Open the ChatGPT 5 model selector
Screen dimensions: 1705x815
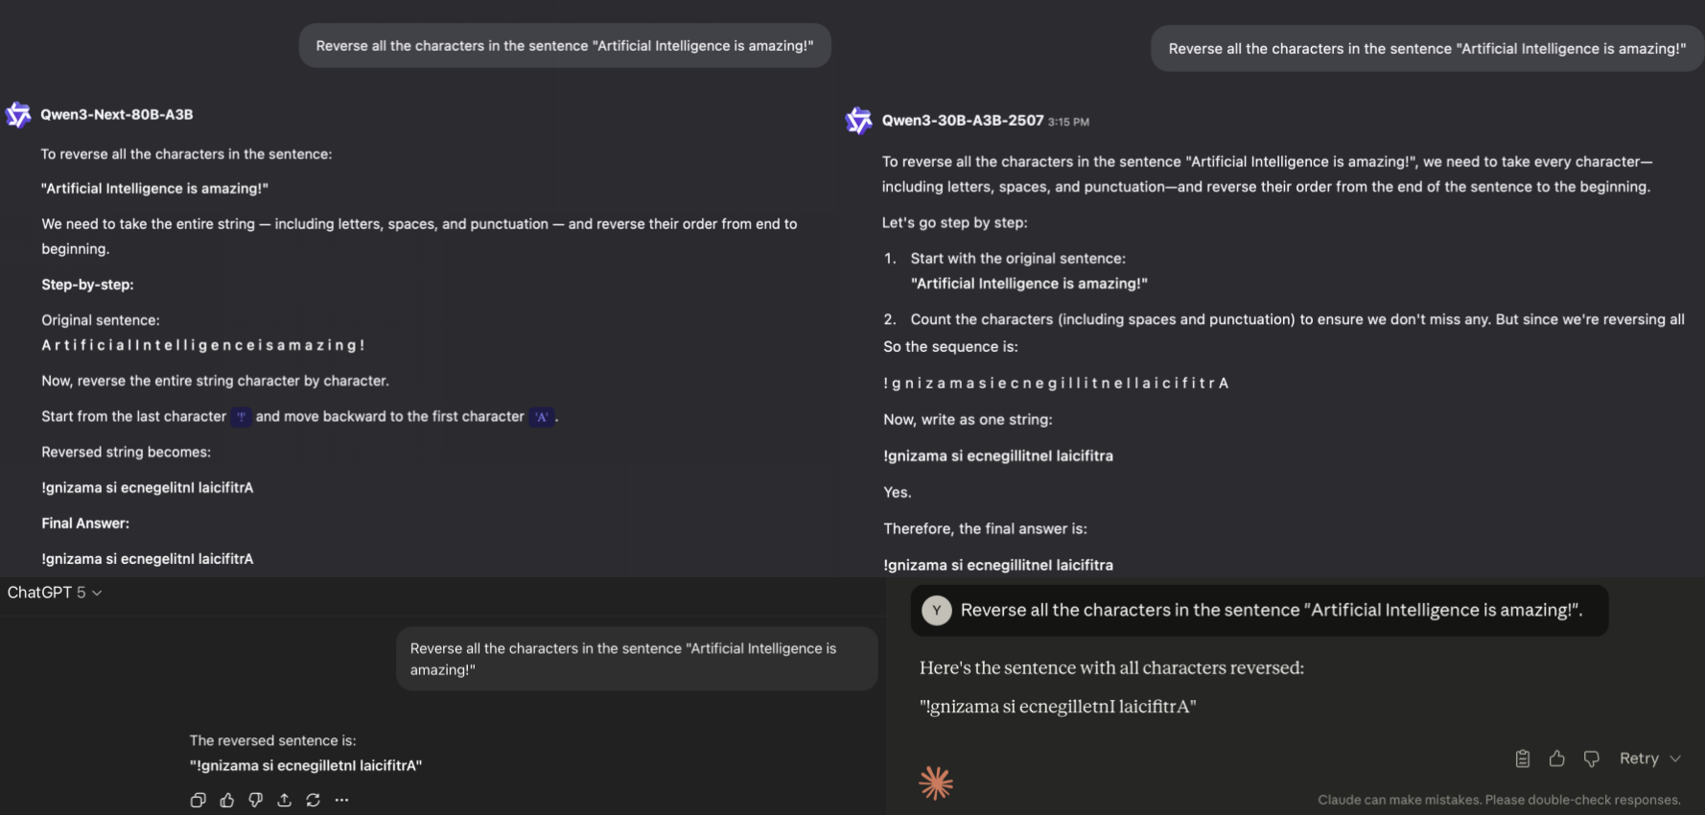(55, 593)
